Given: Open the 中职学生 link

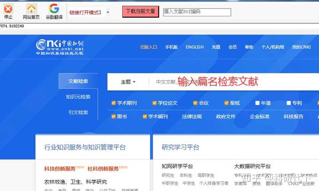Looking at the screenshot, I should tap(170, 183).
